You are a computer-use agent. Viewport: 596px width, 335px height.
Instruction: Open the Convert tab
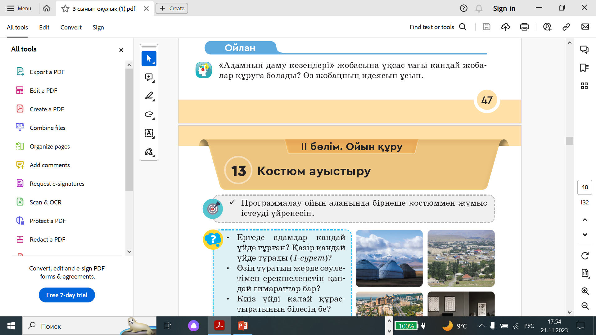pos(71,27)
